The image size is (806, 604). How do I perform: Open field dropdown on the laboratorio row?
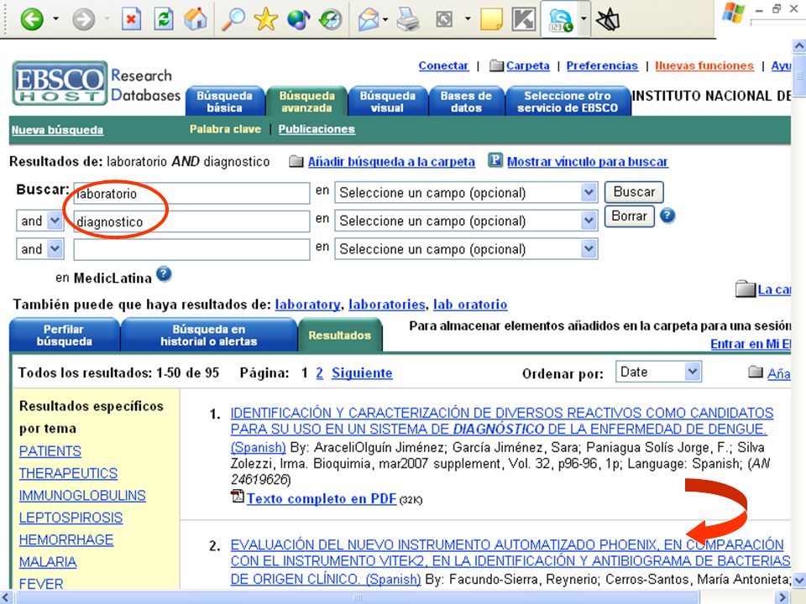[x=589, y=193]
